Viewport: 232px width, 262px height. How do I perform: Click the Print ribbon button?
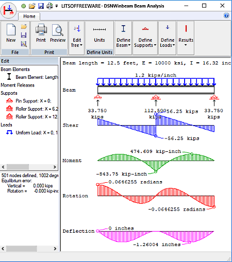coord(41,33)
